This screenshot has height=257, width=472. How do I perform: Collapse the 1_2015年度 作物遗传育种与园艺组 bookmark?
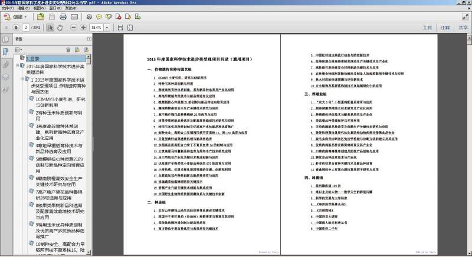click(x=22, y=79)
